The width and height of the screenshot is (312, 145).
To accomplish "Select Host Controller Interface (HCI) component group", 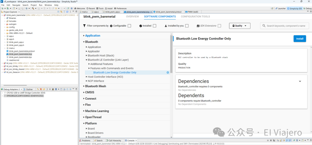I will point(105,77).
